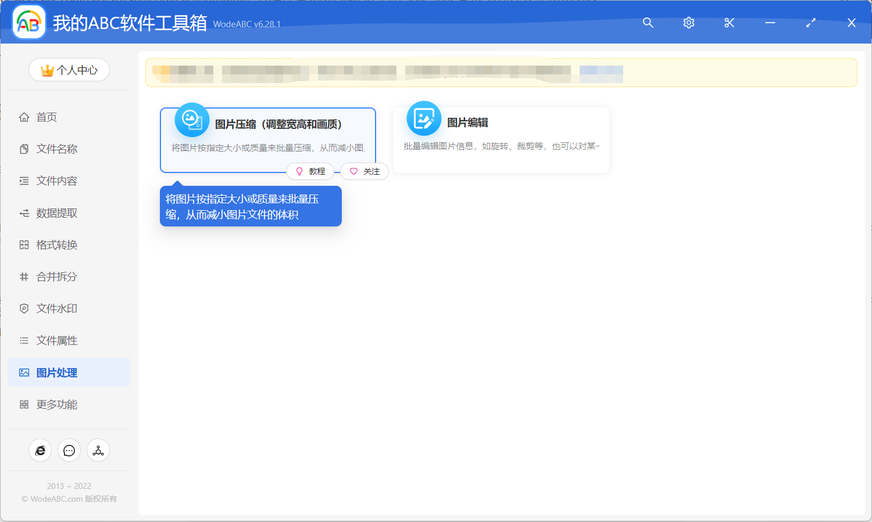This screenshot has width=872, height=522.
Task: Open the settings gear icon
Action: (688, 23)
